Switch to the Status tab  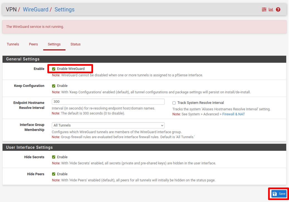(76, 44)
